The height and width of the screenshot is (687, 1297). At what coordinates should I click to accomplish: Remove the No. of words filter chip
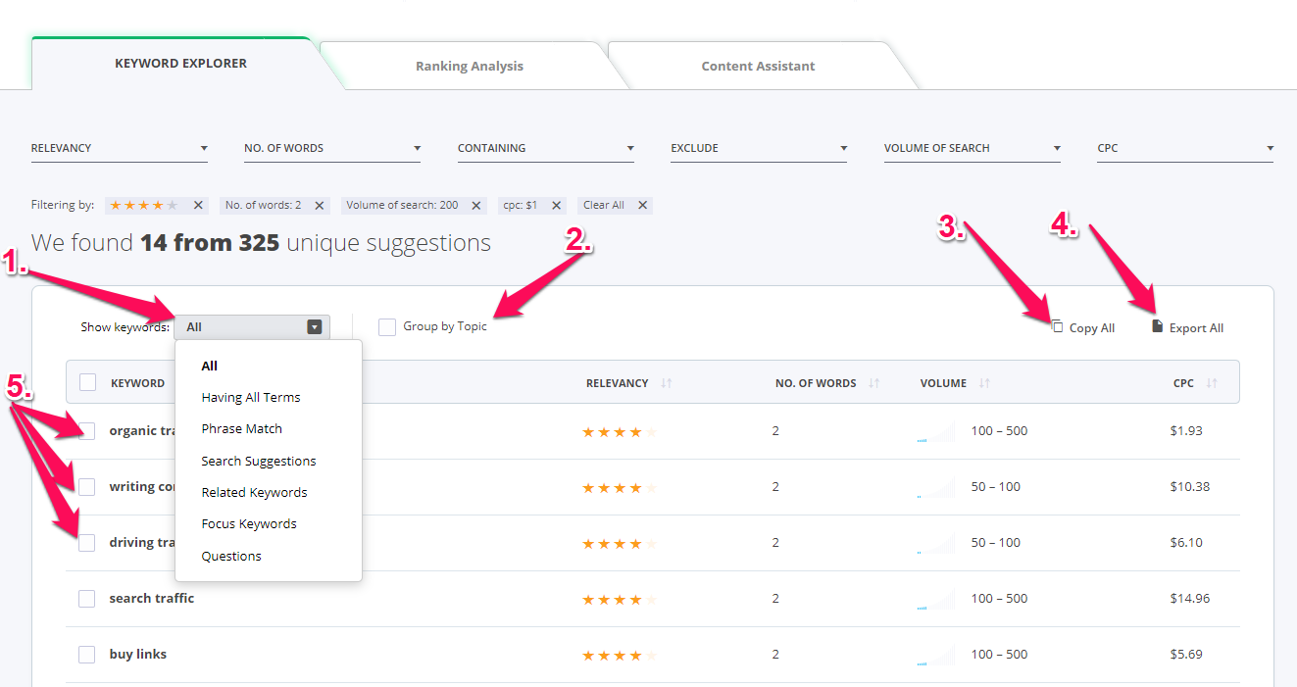tap(320, 206)
